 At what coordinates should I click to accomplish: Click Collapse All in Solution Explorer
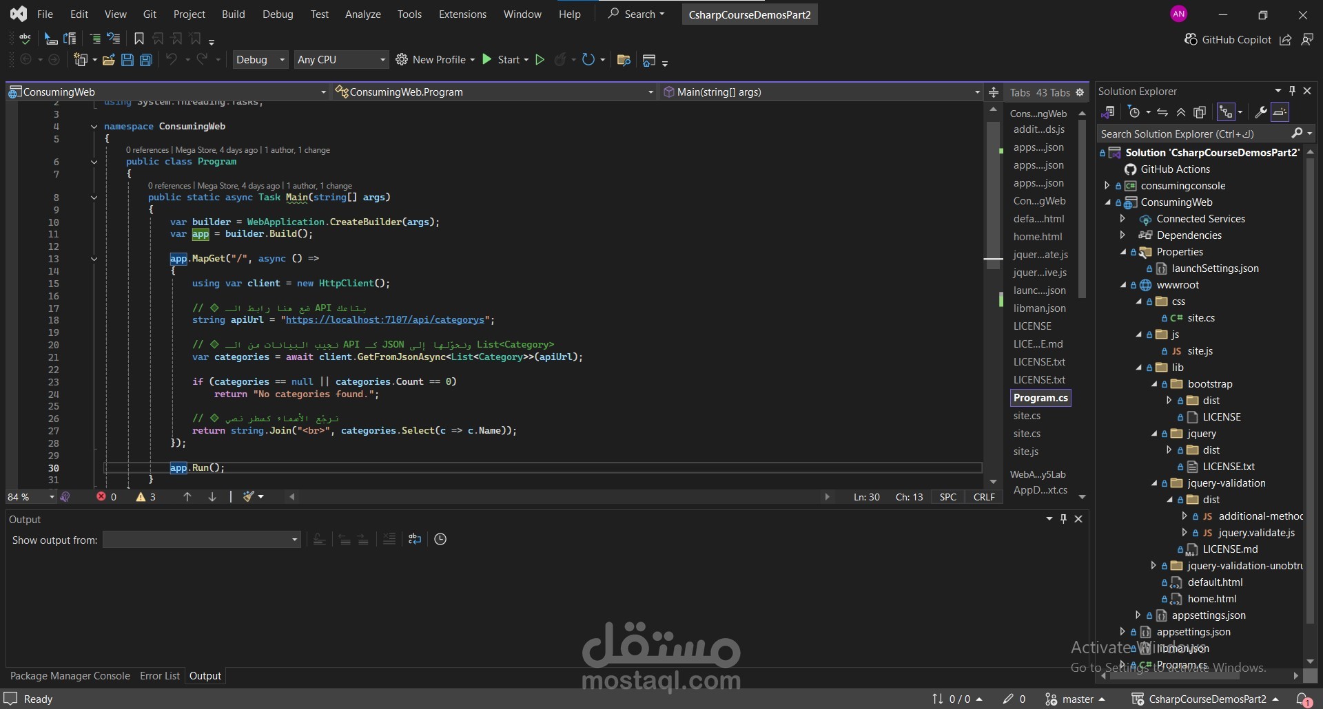pos(1181,112)
